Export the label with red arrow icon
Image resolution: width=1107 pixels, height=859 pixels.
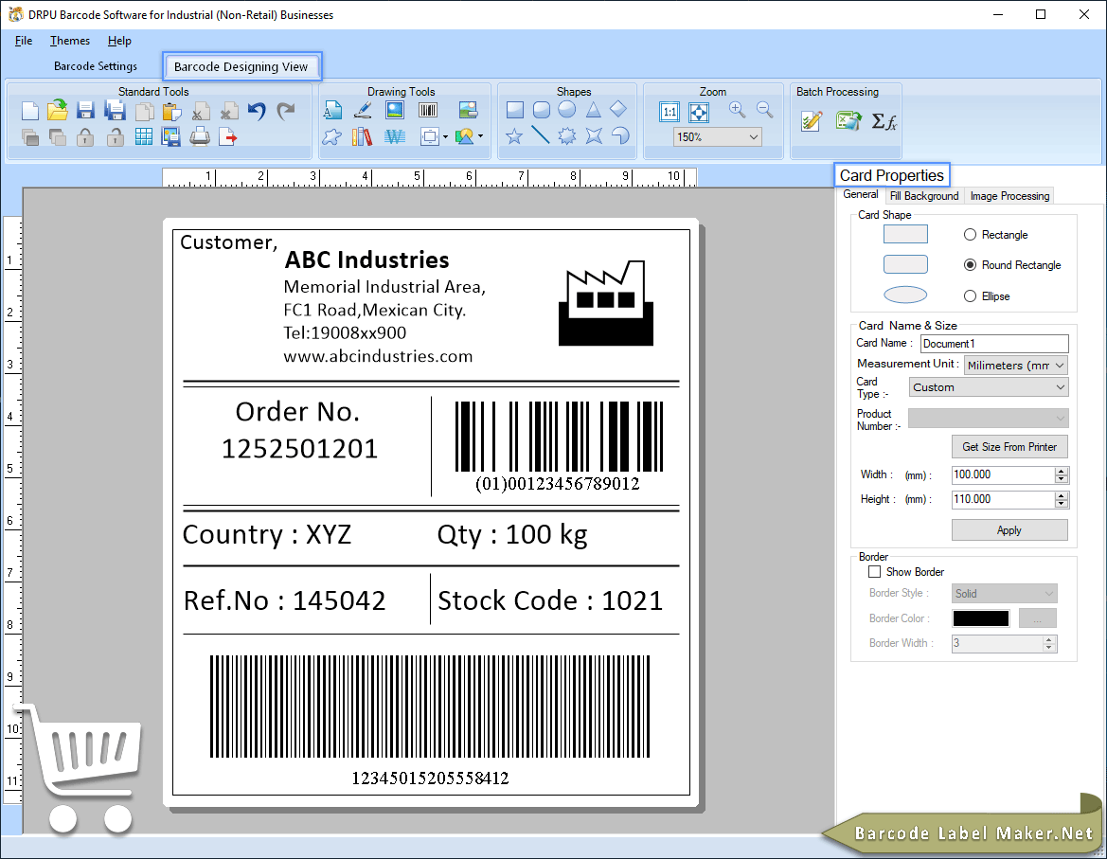(228, 136)
